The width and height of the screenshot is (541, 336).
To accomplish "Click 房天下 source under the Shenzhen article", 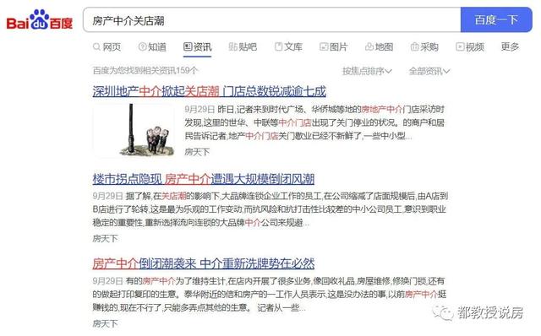I will 197,152.
